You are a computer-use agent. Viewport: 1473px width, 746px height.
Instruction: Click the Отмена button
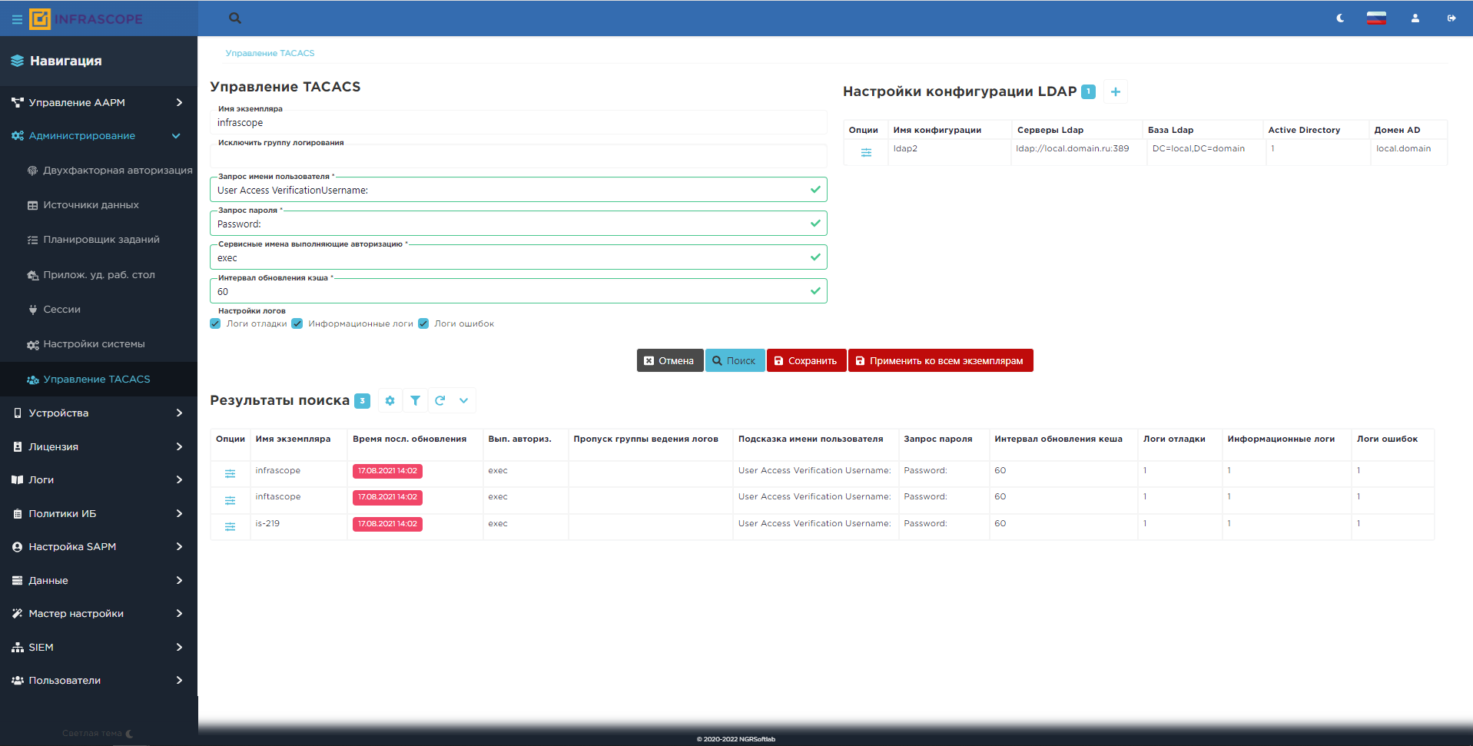[670, 361]
